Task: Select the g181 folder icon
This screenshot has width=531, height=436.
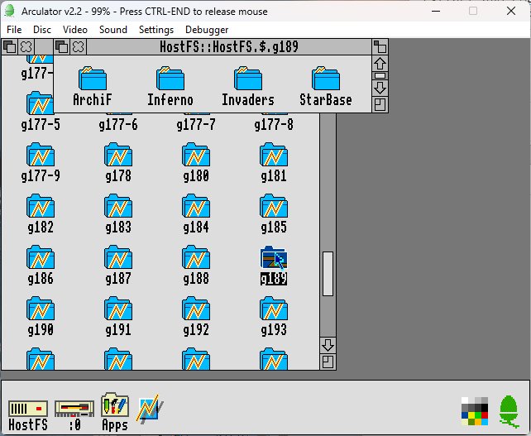Action: [274, 155]
